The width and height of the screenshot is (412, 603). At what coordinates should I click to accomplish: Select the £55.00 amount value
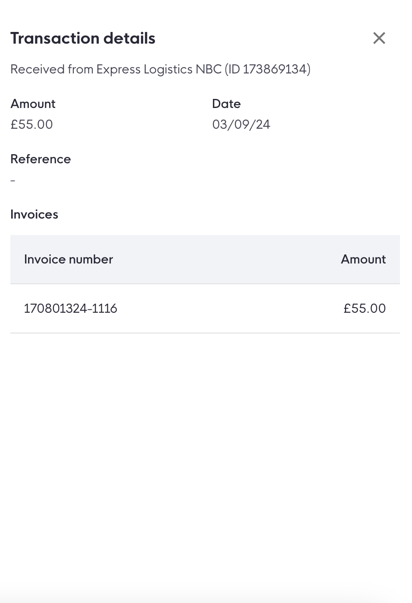point(31,124)
